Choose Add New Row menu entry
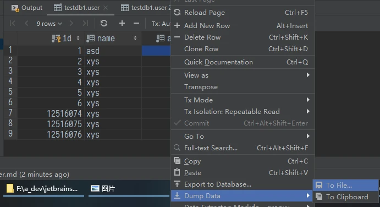The height and width of the screenshot is (207, 380). point(243,26)
